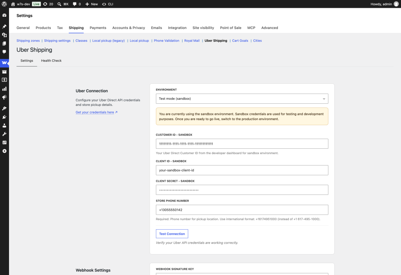Open the New content menu
Viewport: 401px width, 275px height.
[92, 4]
